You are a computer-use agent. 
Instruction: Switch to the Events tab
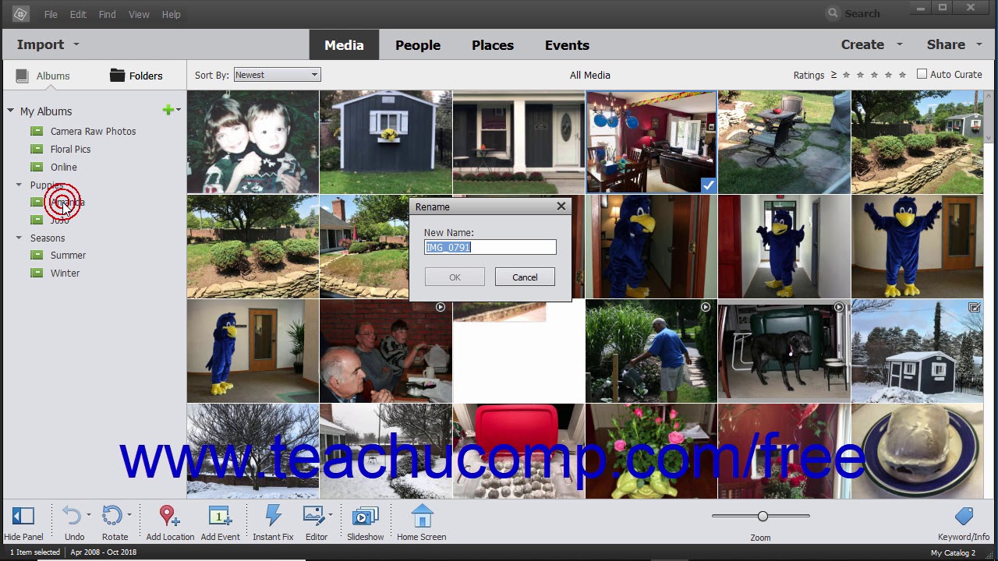tap(567, 45)
